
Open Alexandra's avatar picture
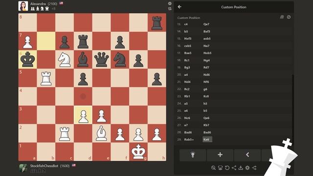coord(23,6)
